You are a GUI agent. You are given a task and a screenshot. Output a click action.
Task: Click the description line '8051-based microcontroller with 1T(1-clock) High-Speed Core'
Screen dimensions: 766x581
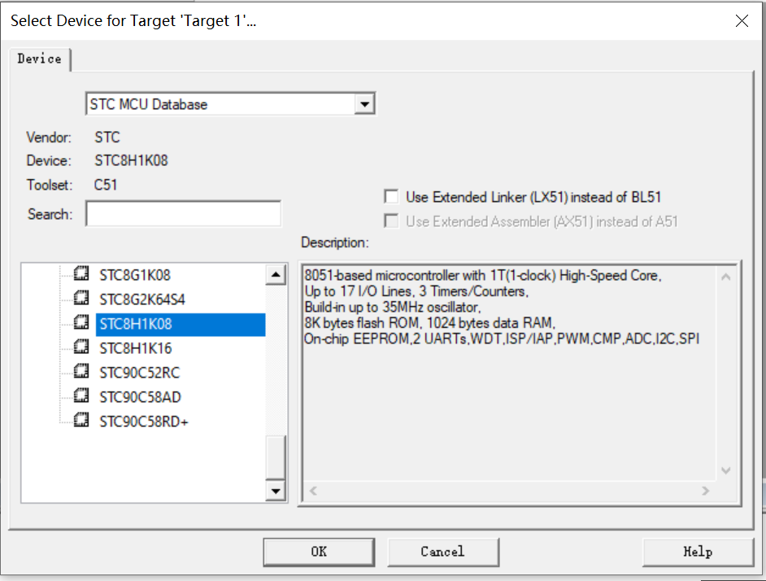(x=483, y=275)
